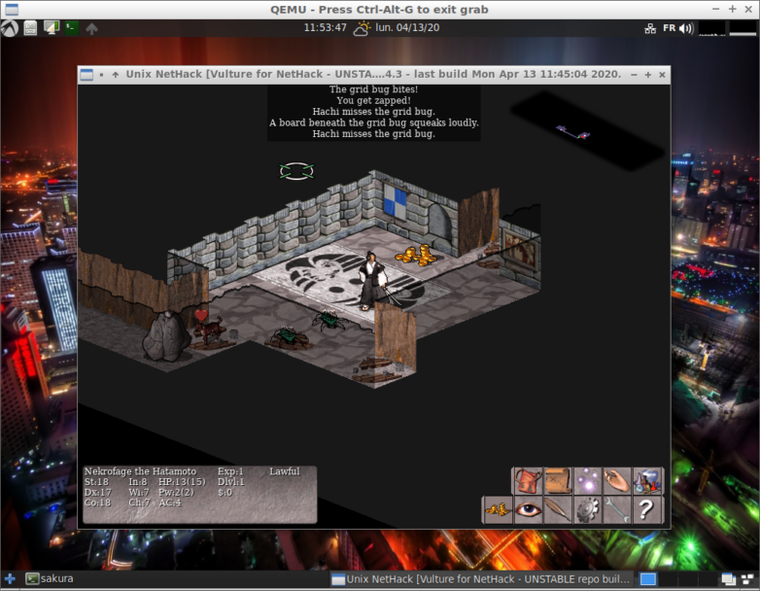The image size is (760, 591).
Task: Click the Lawful alignment text
Action: pos(285,471)
